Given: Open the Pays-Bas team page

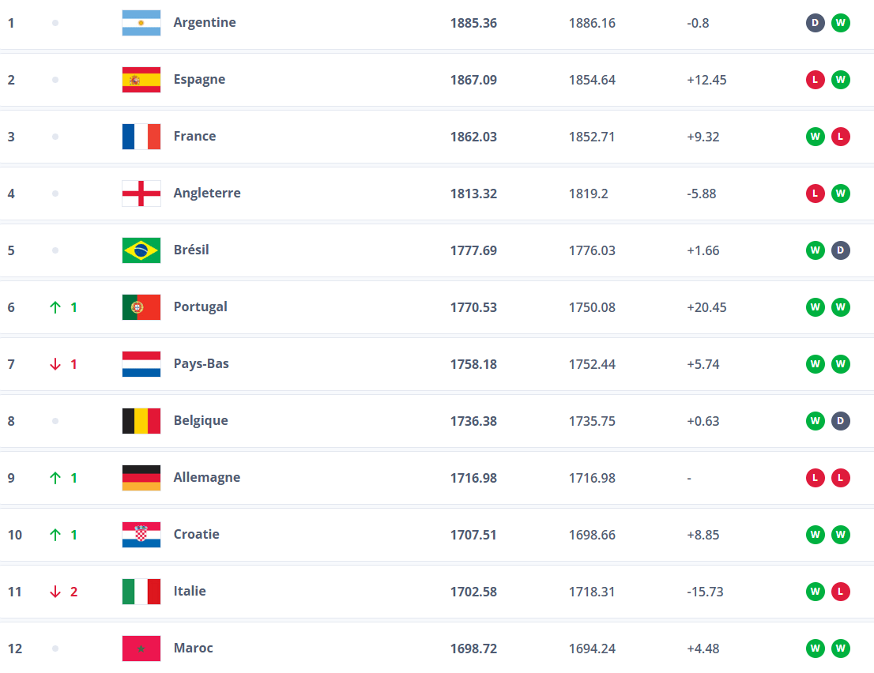Looking at the screenshot, I should coord(202,363).
